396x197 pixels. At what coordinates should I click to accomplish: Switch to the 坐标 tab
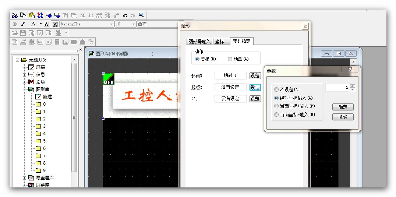pyautogui.click(x=219, y=42)
